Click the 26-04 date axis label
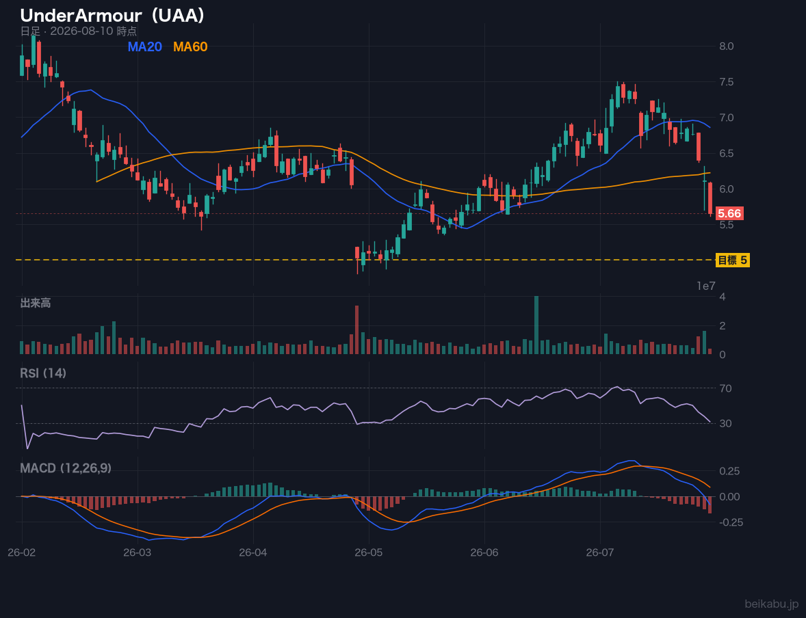806x618 pixels. click(x=253, y=553)
